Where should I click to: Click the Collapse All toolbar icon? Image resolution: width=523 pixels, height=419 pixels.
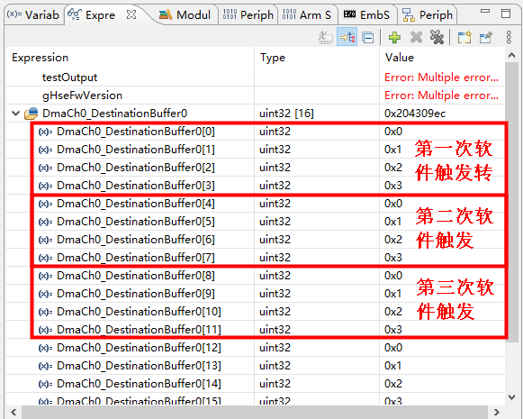click(x=368, y=37)
